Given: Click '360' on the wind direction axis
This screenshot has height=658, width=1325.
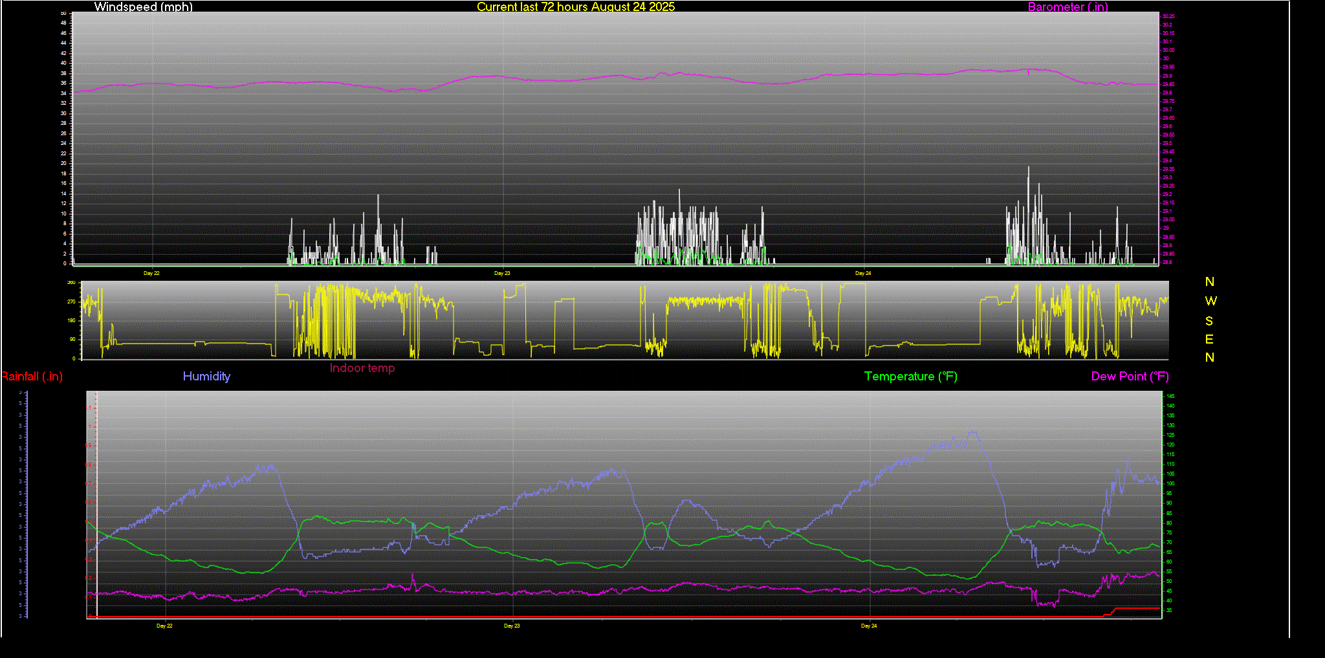Looking at the screenshot, I should 71,283.
